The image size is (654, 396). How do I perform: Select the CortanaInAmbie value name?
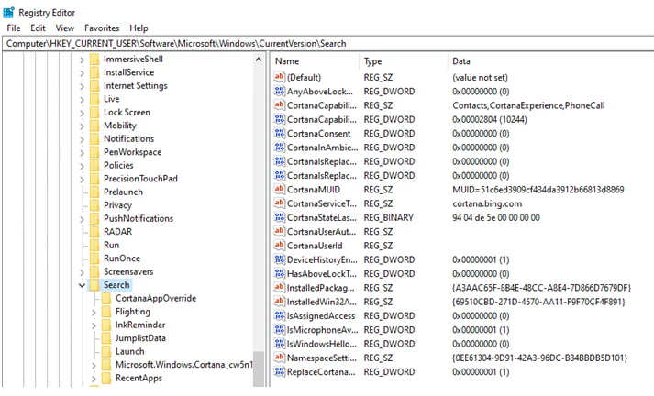point(322,148)
